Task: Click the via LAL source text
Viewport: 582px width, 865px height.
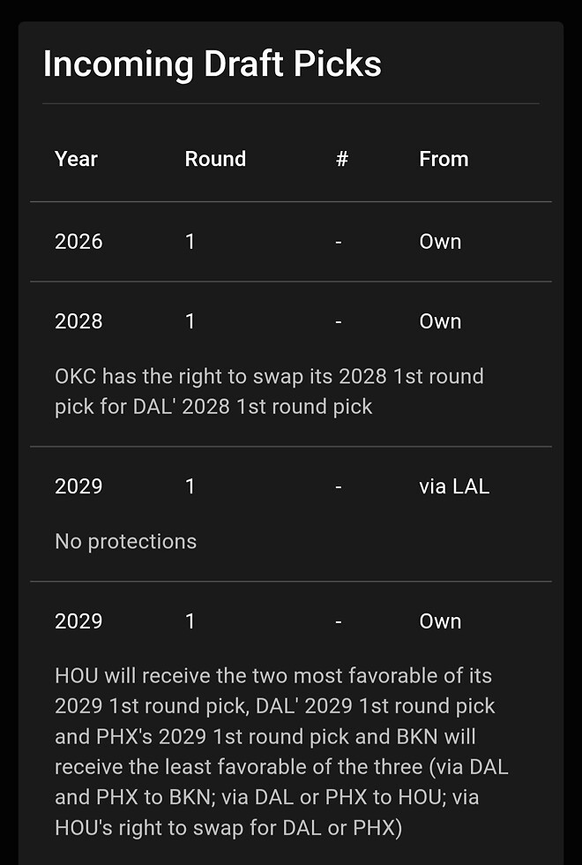Action: [454, 486]
